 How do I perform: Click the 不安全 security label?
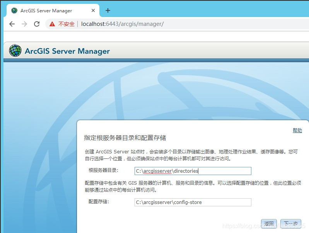tap(67, 24)
